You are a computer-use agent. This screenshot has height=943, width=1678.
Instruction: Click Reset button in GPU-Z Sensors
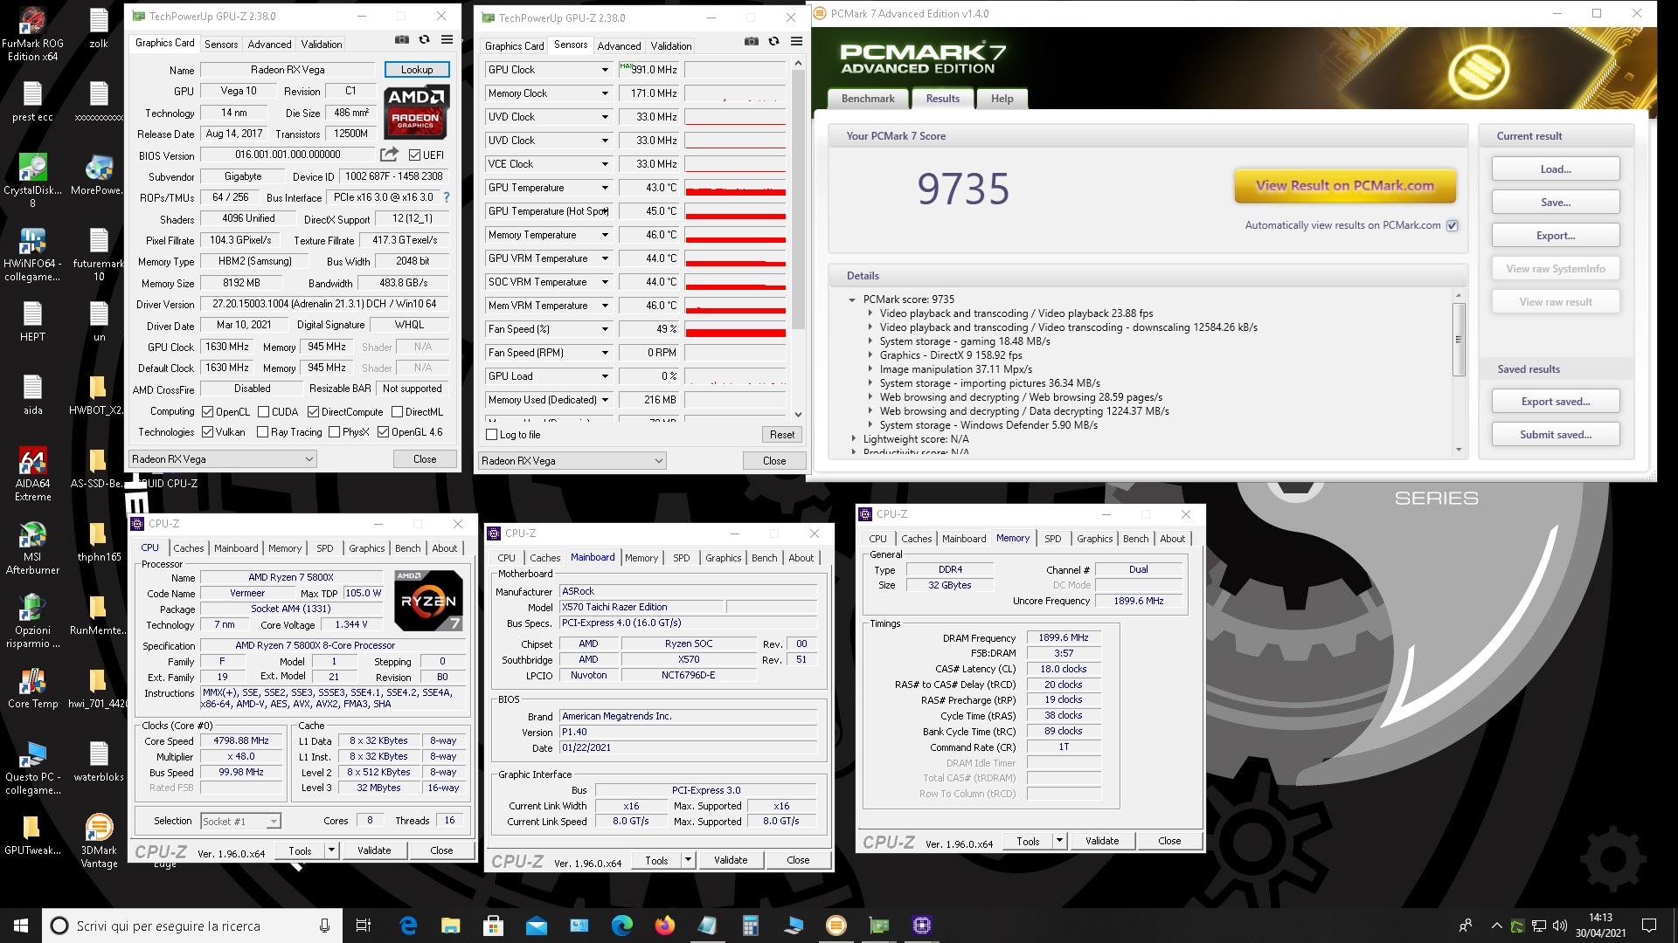(x=782, y=435)
